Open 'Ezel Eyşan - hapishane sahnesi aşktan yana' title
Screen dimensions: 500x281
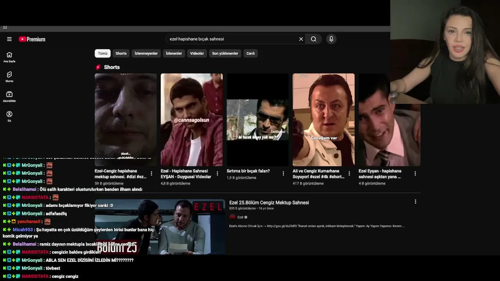tap(380, 174)
